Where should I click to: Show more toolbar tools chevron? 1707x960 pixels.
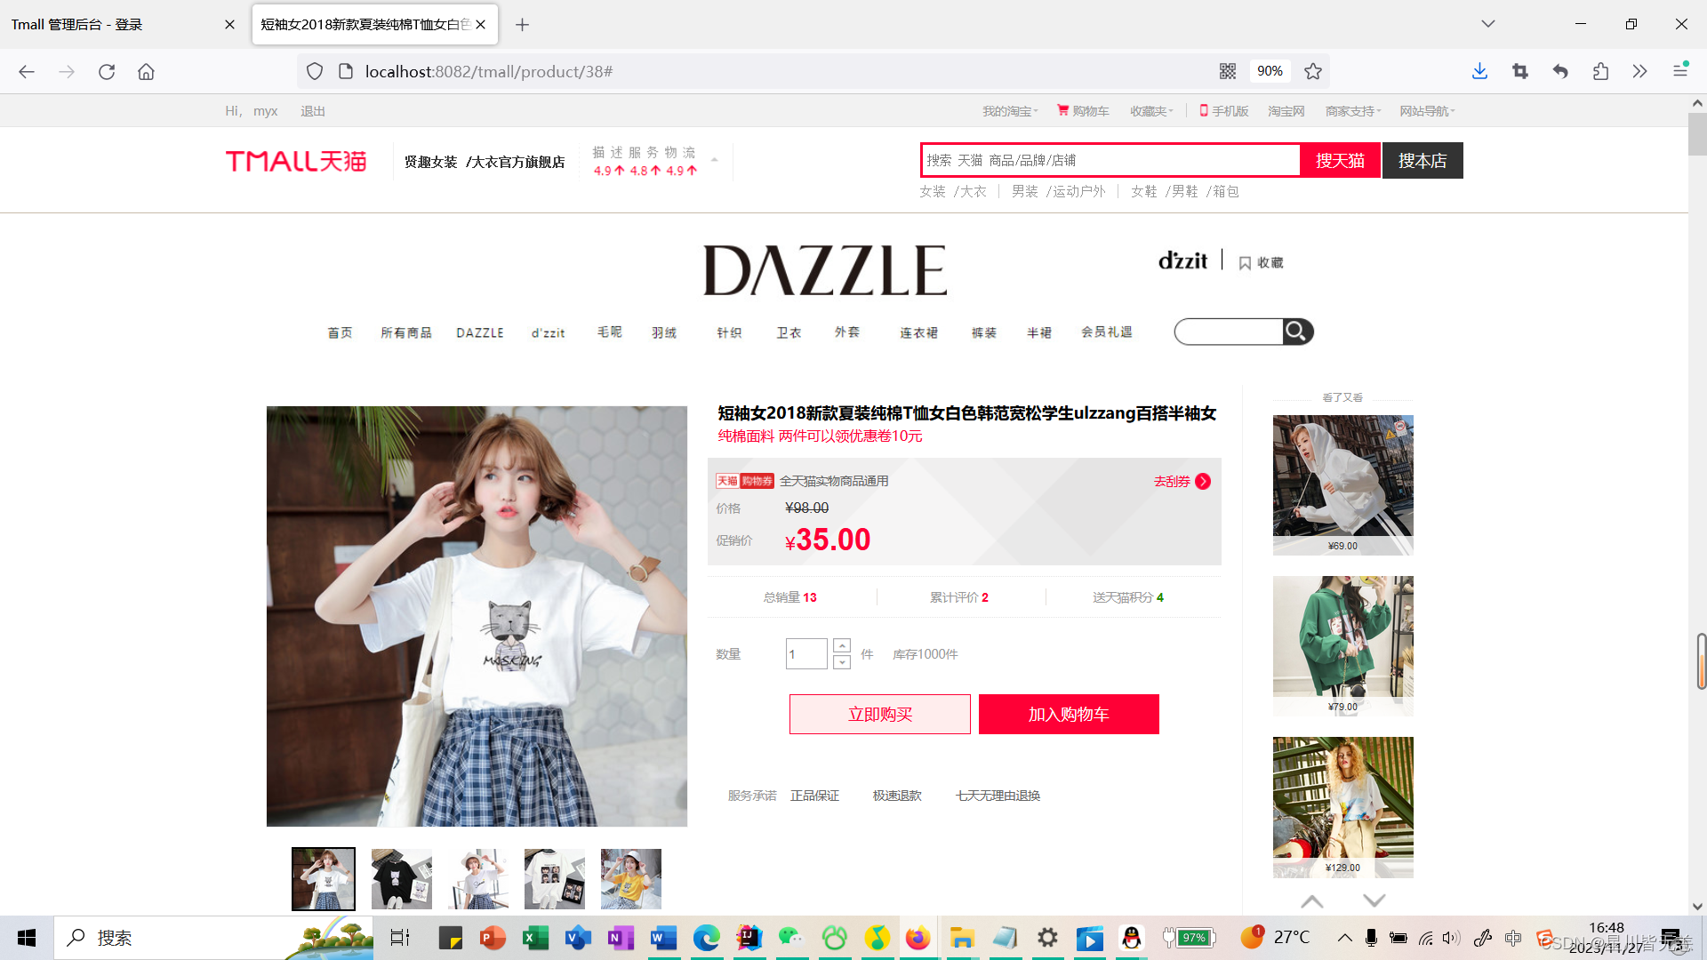1640,71
